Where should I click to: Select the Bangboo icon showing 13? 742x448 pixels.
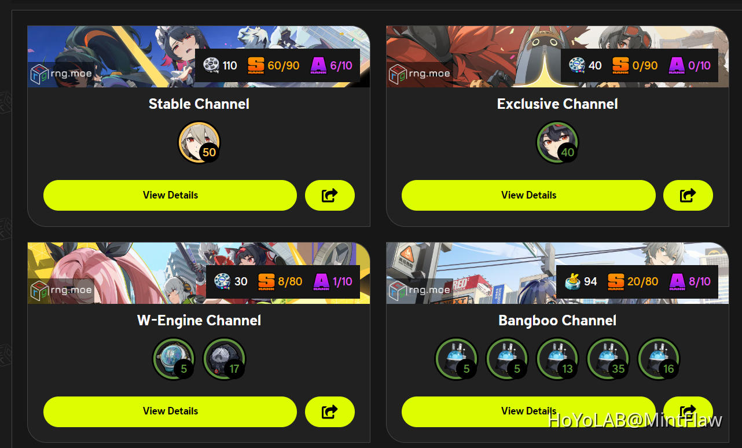tap(557, 359)
